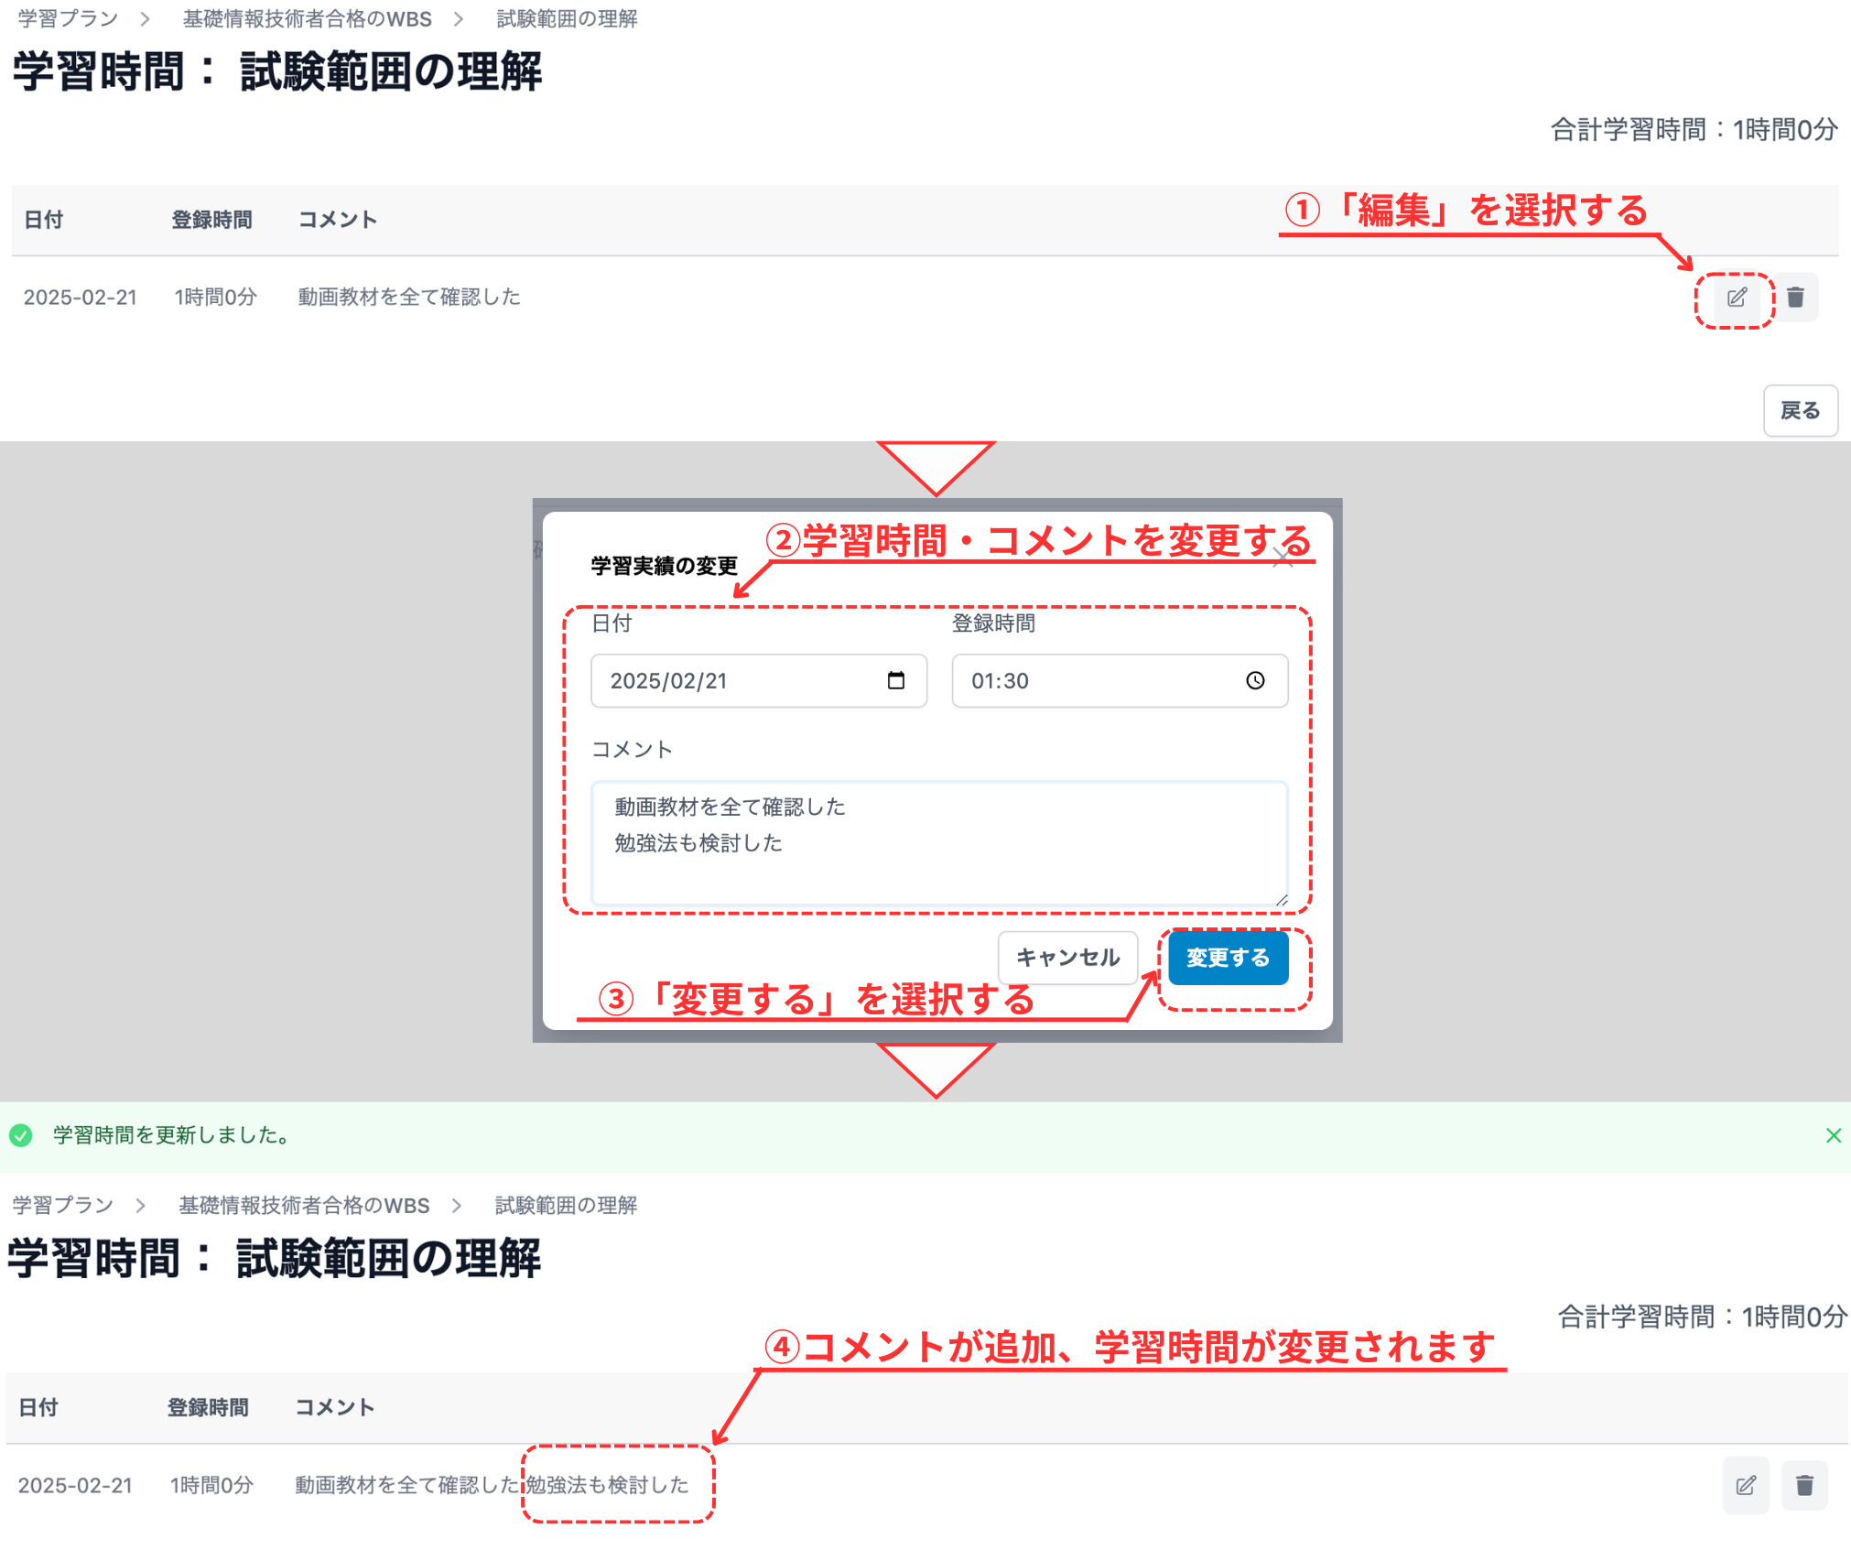Click the キャンセル button
This screenshot has height=1550, width=1851.
(1066, 958)
